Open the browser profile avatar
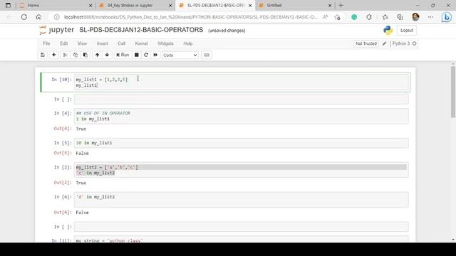 click(415, 17)
